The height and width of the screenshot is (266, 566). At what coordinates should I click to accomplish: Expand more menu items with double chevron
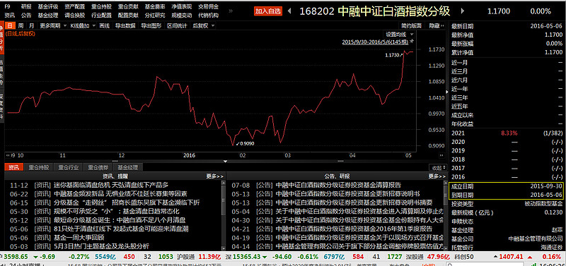coord(231,11)
